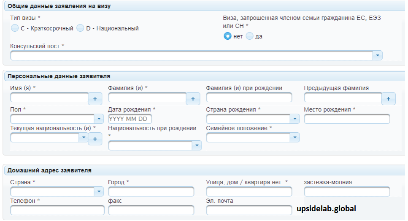Click the plus button beside Имя (я) field

click(x=95, y=99)
